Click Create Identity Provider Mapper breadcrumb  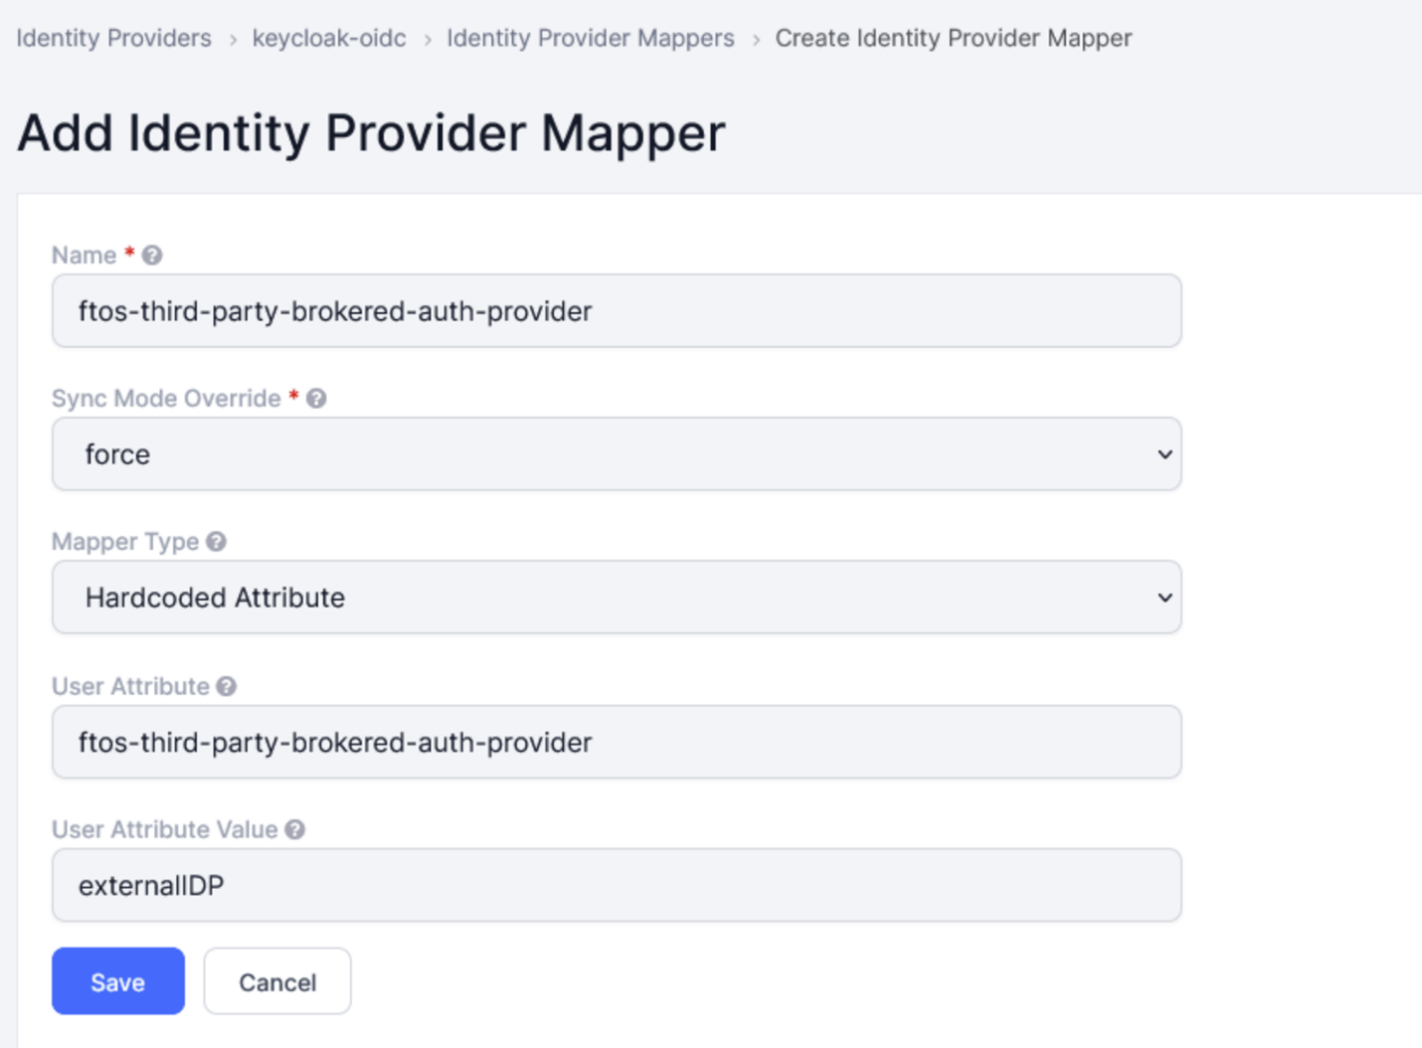point(953,39)
